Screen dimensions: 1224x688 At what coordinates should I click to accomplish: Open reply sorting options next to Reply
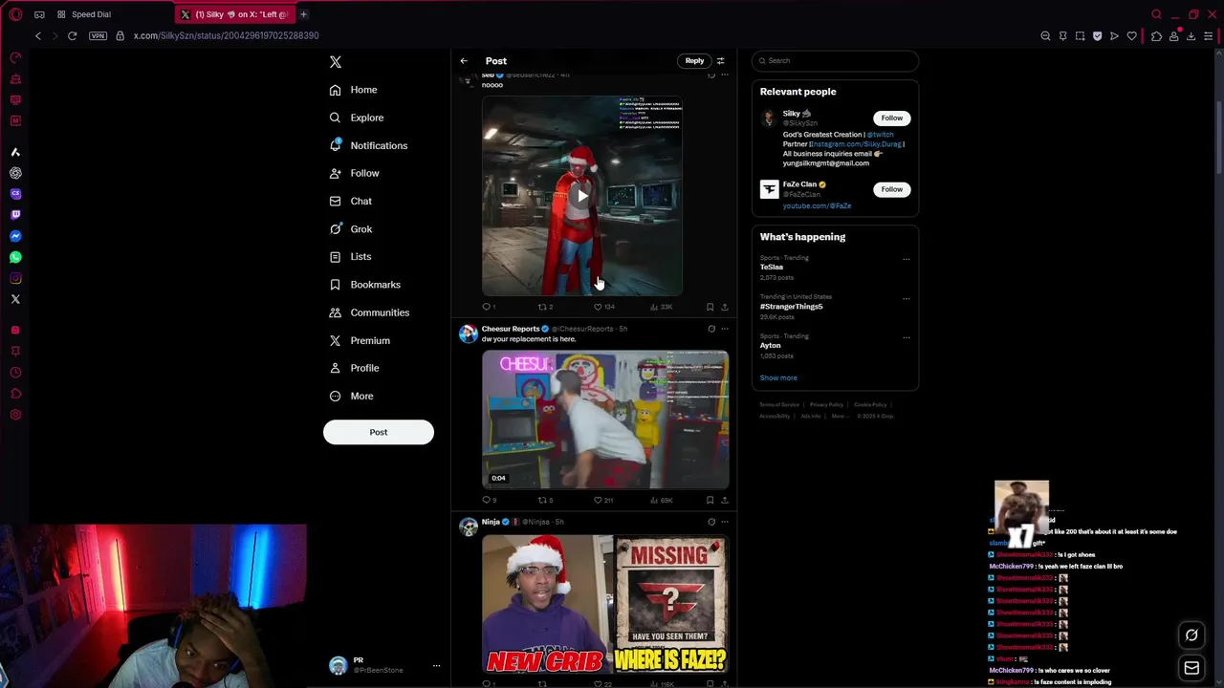720,61
